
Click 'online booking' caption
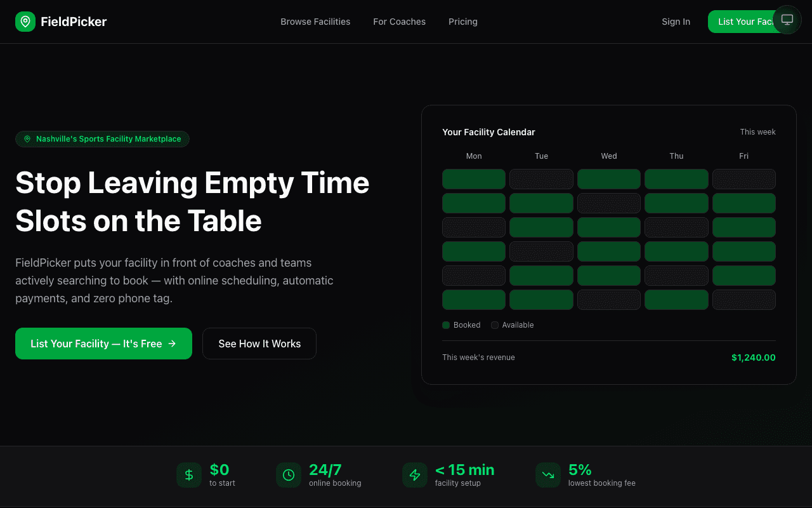click(335, 483)
